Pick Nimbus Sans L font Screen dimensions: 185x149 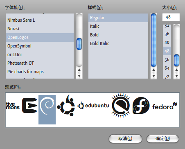(40, 20)
